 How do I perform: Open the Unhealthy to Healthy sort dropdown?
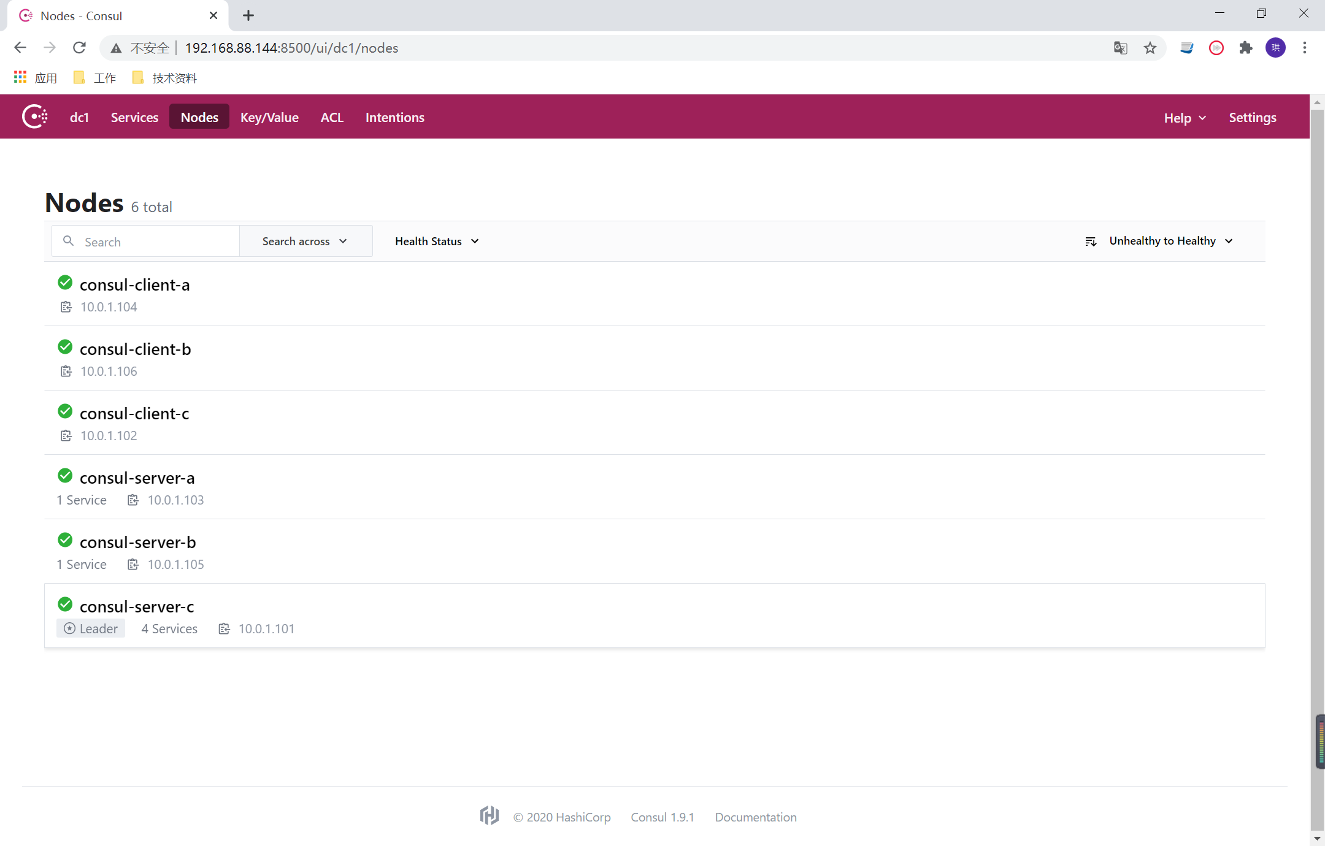point(1159,242)
